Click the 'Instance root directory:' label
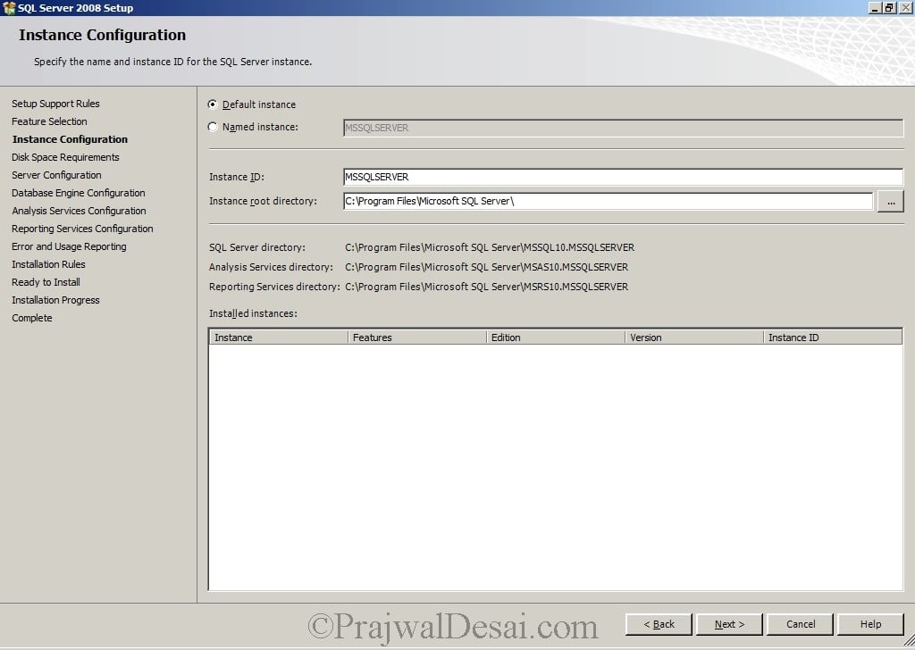Viewport: 915px width, 650px height. 264,201
